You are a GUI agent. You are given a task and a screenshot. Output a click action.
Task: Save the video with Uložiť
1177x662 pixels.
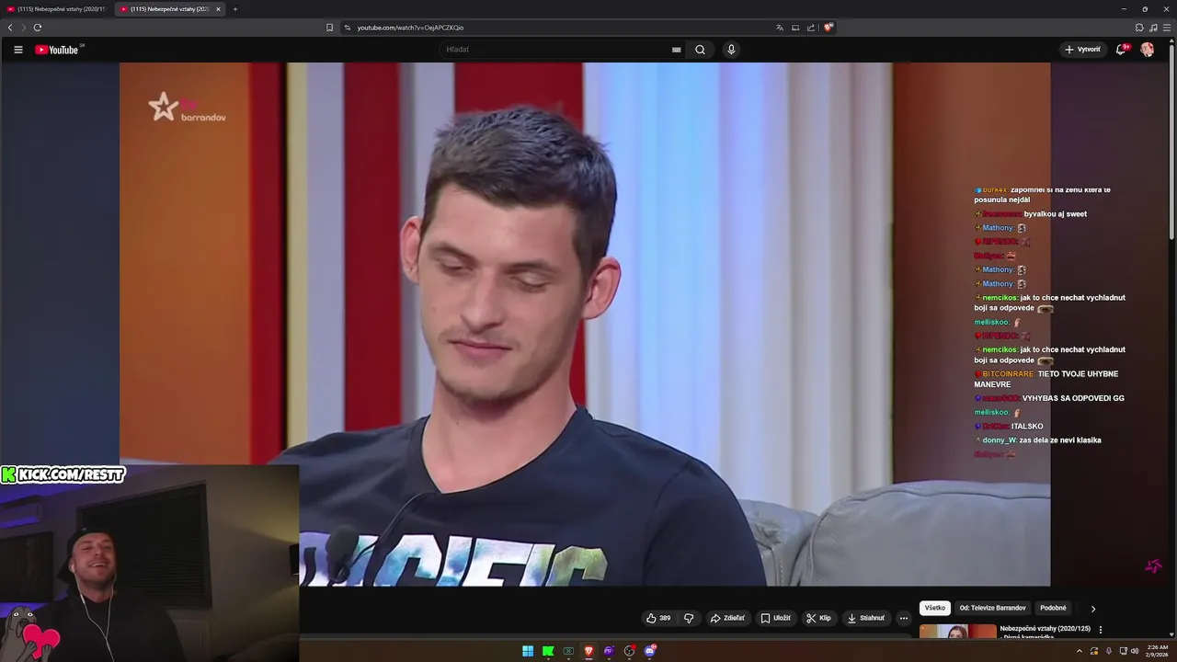pos(775,618)
